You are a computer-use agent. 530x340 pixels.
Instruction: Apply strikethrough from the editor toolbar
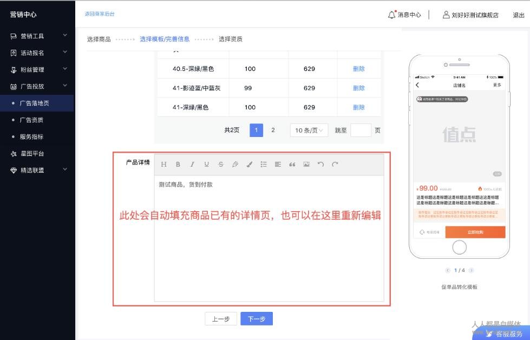[x=220, y=165]
